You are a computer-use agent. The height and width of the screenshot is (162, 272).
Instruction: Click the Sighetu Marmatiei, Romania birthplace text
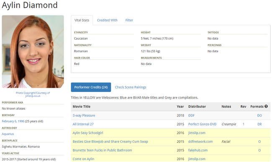(21, 147)
